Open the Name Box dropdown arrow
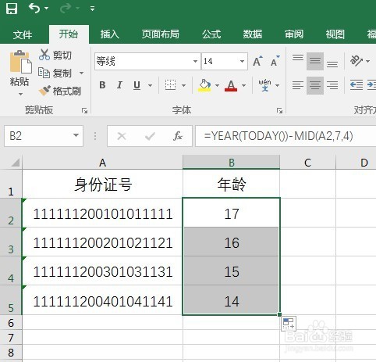 pyautogui.click(x=76, y=135)
